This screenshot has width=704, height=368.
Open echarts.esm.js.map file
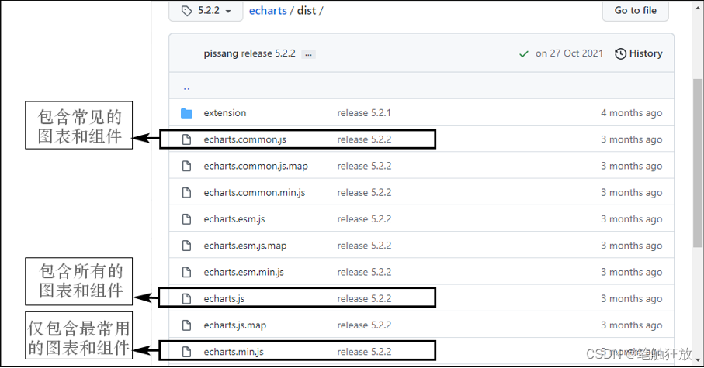tap(245, 246)
